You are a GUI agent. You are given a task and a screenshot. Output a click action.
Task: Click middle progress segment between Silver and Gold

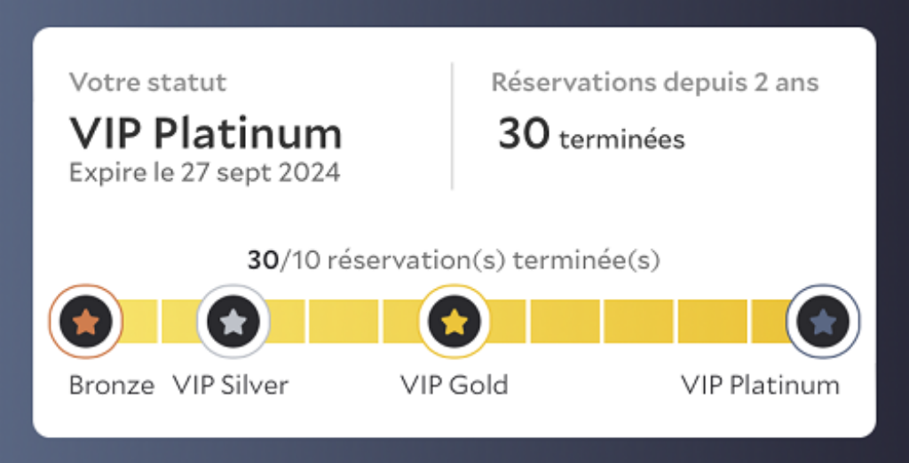point(343,321)
